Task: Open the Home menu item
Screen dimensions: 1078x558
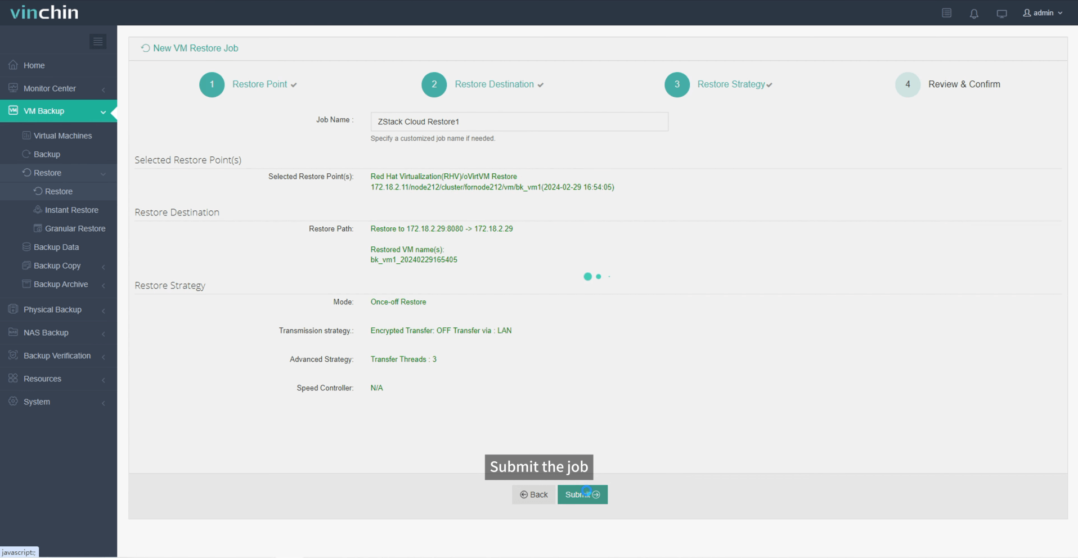Action: [59, 65]
